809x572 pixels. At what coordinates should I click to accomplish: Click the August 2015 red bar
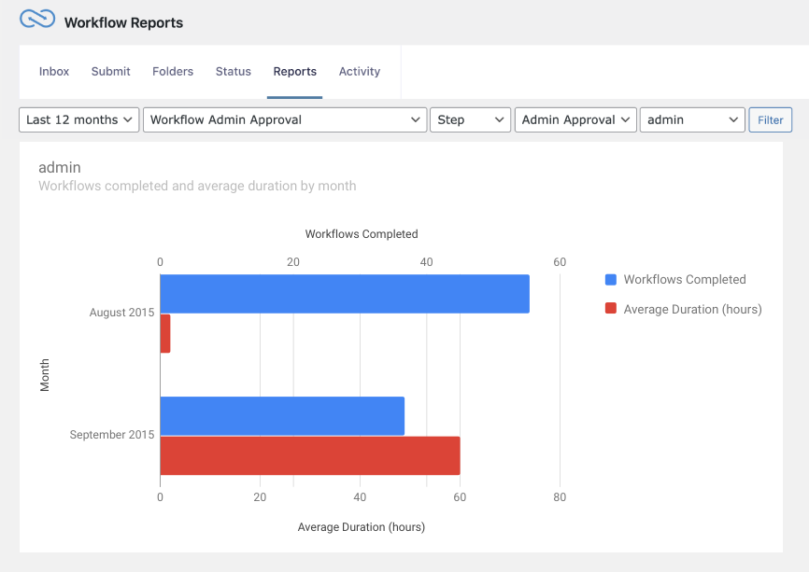pos(165,333)
